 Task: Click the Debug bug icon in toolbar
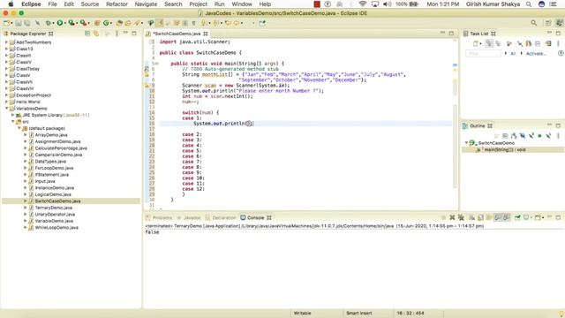click(x=48, y=23)
